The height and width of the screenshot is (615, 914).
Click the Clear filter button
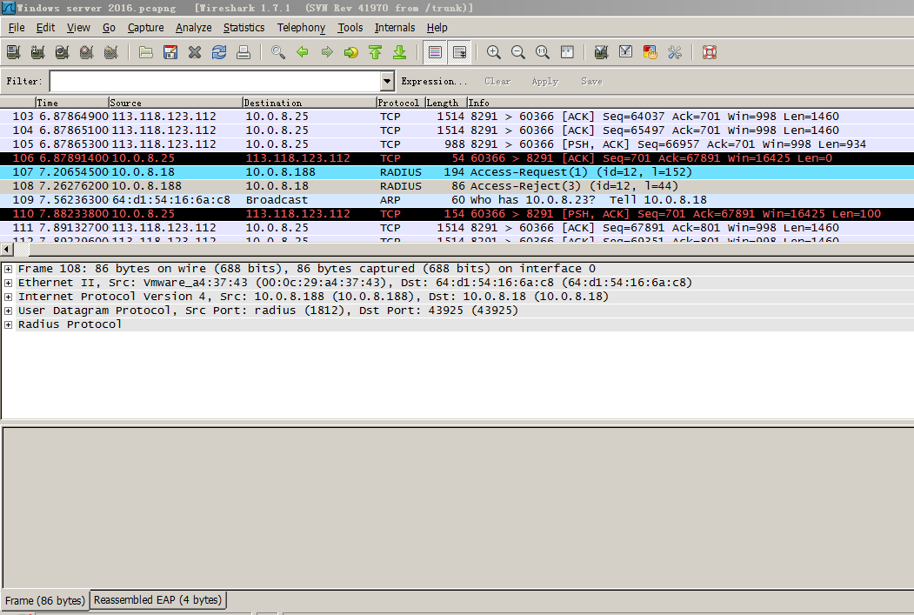tap(497, 81)
